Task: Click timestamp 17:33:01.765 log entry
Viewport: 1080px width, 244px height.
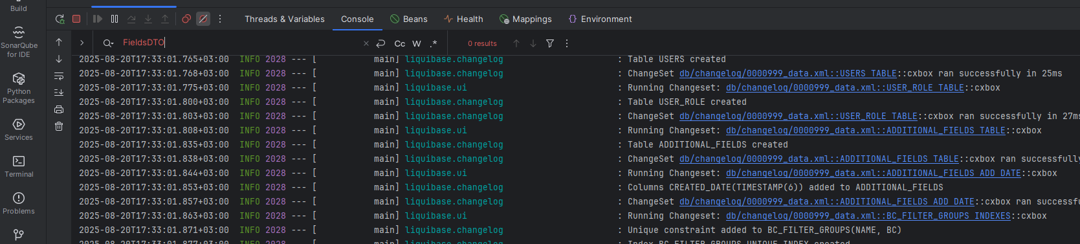Action: (x=154, y=59)
